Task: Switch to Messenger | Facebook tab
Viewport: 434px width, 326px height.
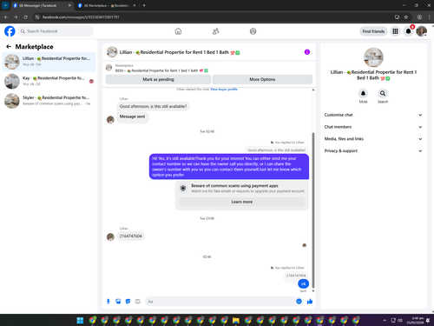Action: (x=42, y=5)
